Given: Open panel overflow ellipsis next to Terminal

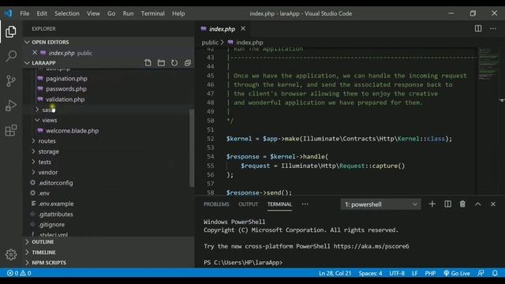Looking at the screenshot, I should [305, 204].
